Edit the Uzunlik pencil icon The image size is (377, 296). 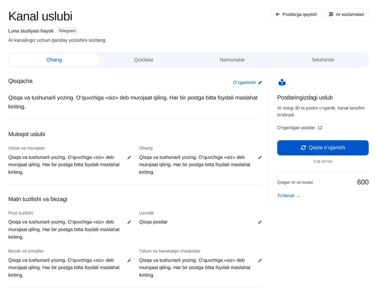pos(260,222)
